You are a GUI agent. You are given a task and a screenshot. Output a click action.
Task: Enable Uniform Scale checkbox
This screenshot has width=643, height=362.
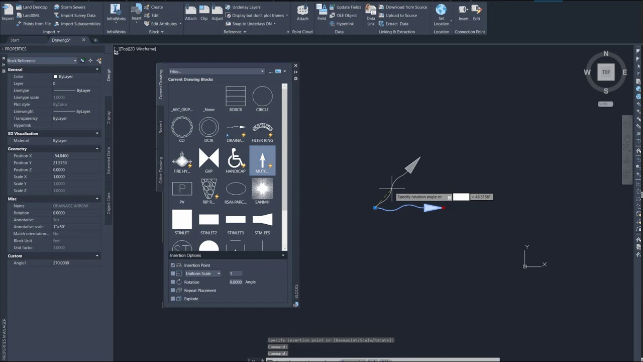pyautogui.click(x=173, y=274)
